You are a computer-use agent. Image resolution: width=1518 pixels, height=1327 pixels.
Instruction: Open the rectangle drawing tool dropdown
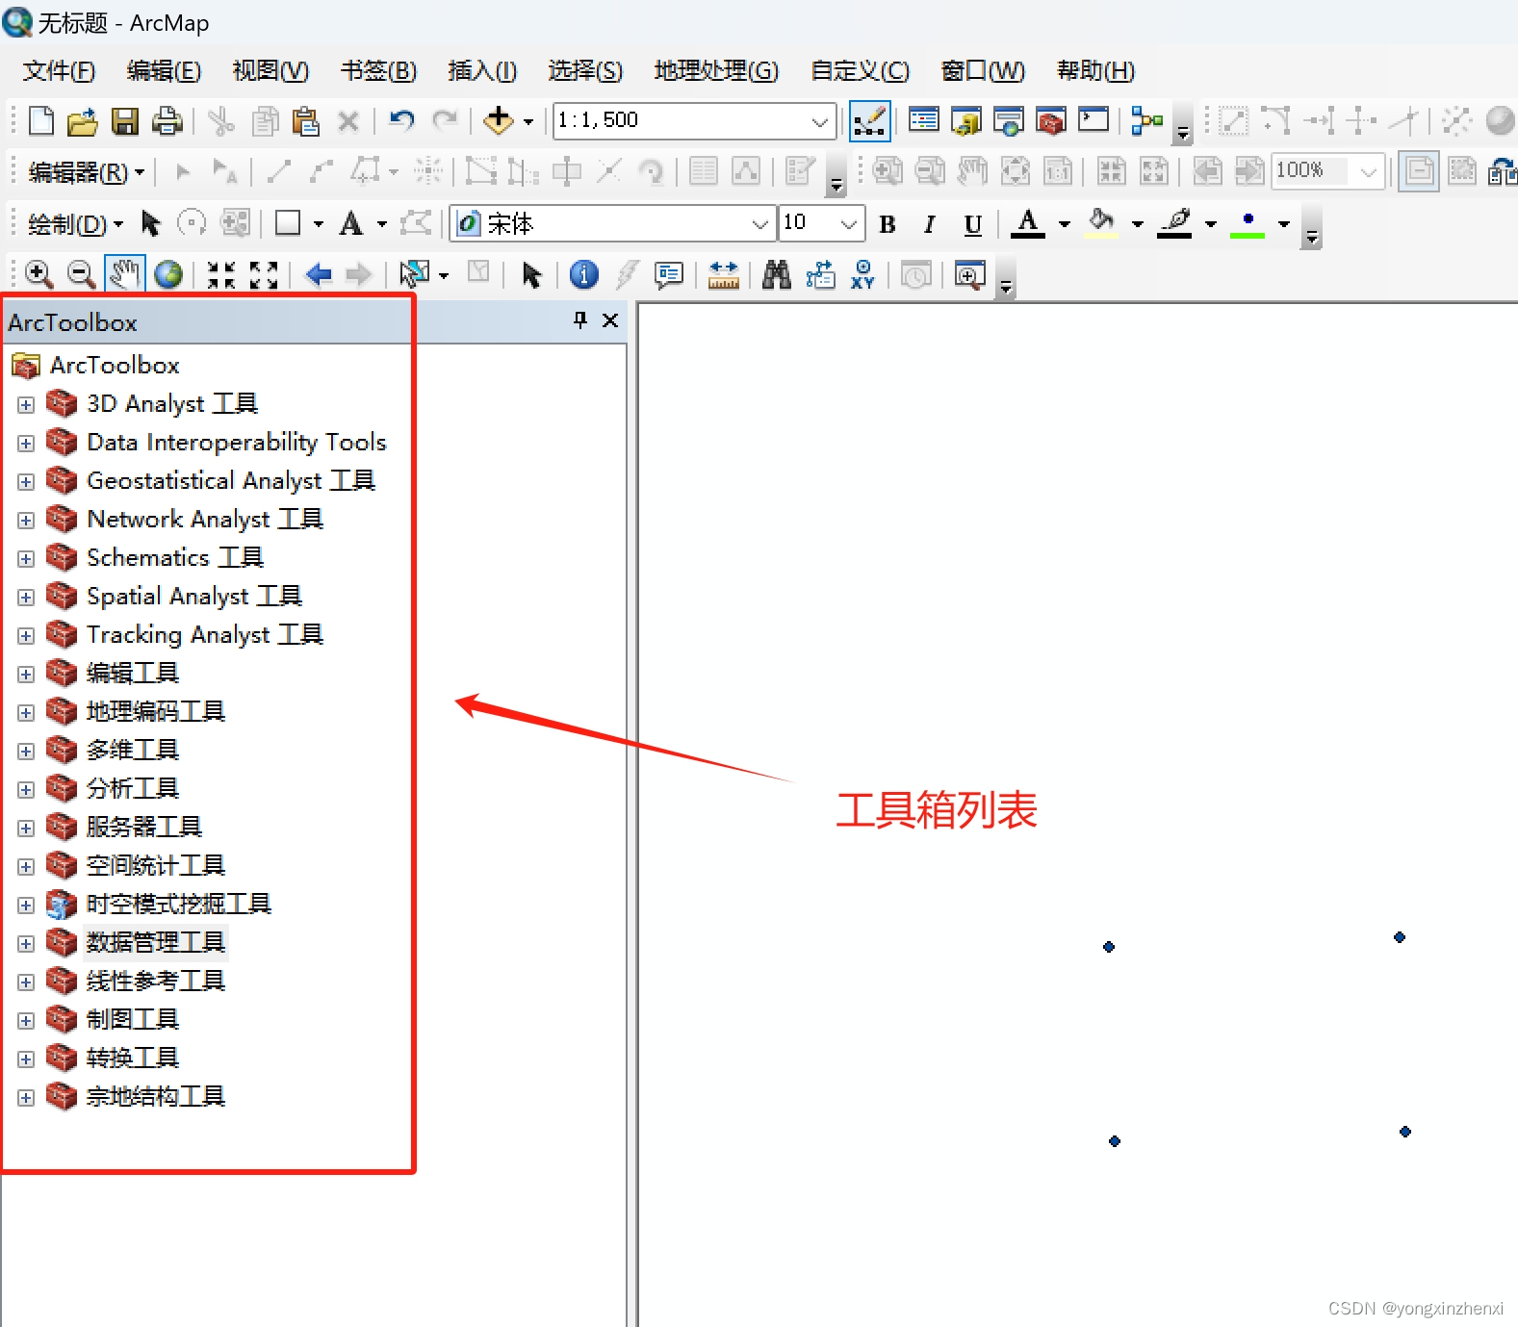tap(319, 225)
